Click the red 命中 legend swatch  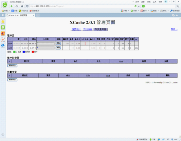33,52
